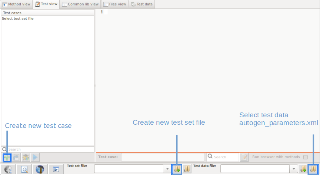320x175 pixels.
Task: Click the Test case name input field
Action: (x=163, y=157)
